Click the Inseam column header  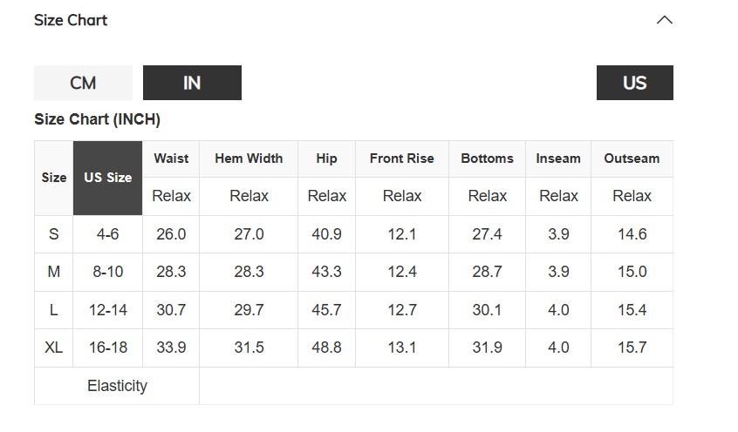558,159
